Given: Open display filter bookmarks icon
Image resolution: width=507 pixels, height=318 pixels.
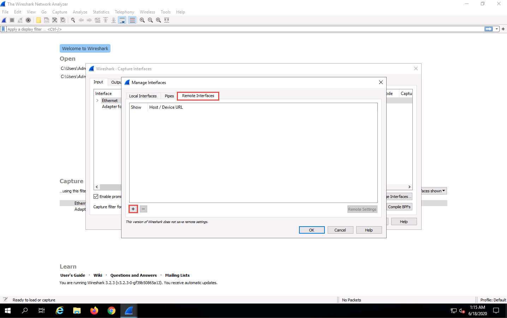Looking at the screenshot, I should [3, 29].
